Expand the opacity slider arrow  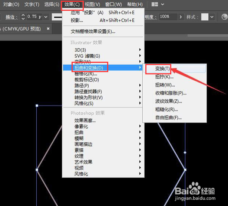(181, 17)
